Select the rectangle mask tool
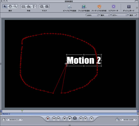Image resolution: width=139 pixels, height=126 pixels. (42, 6)
